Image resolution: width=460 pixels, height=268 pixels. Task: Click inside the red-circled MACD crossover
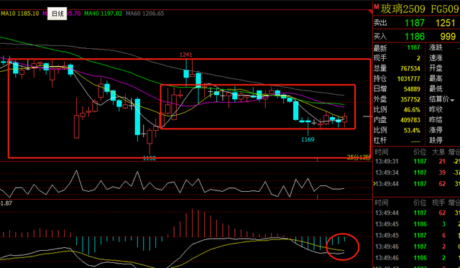(x=343, y=246)
